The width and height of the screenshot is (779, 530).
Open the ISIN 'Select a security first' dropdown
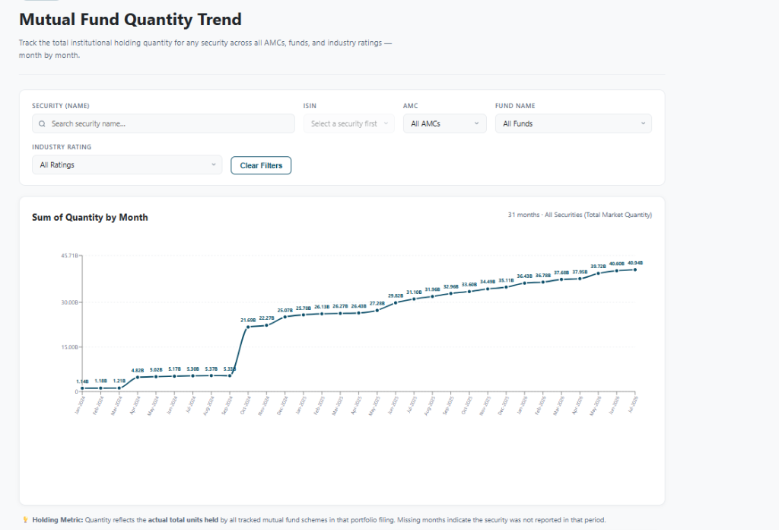tap(348, 124)
